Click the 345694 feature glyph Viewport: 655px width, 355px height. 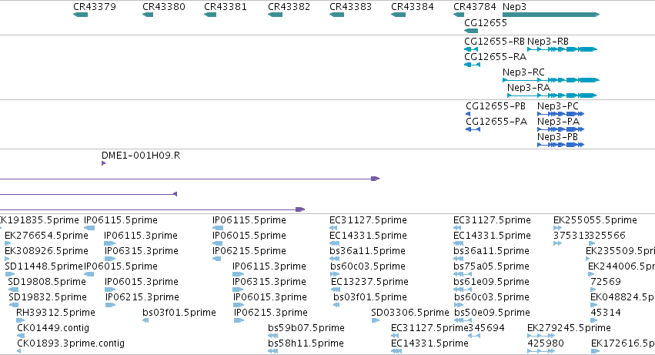coord(473,336)
